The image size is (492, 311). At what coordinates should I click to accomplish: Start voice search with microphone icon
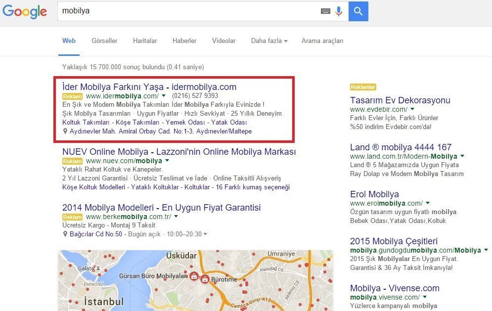click(x=339, y=11)
